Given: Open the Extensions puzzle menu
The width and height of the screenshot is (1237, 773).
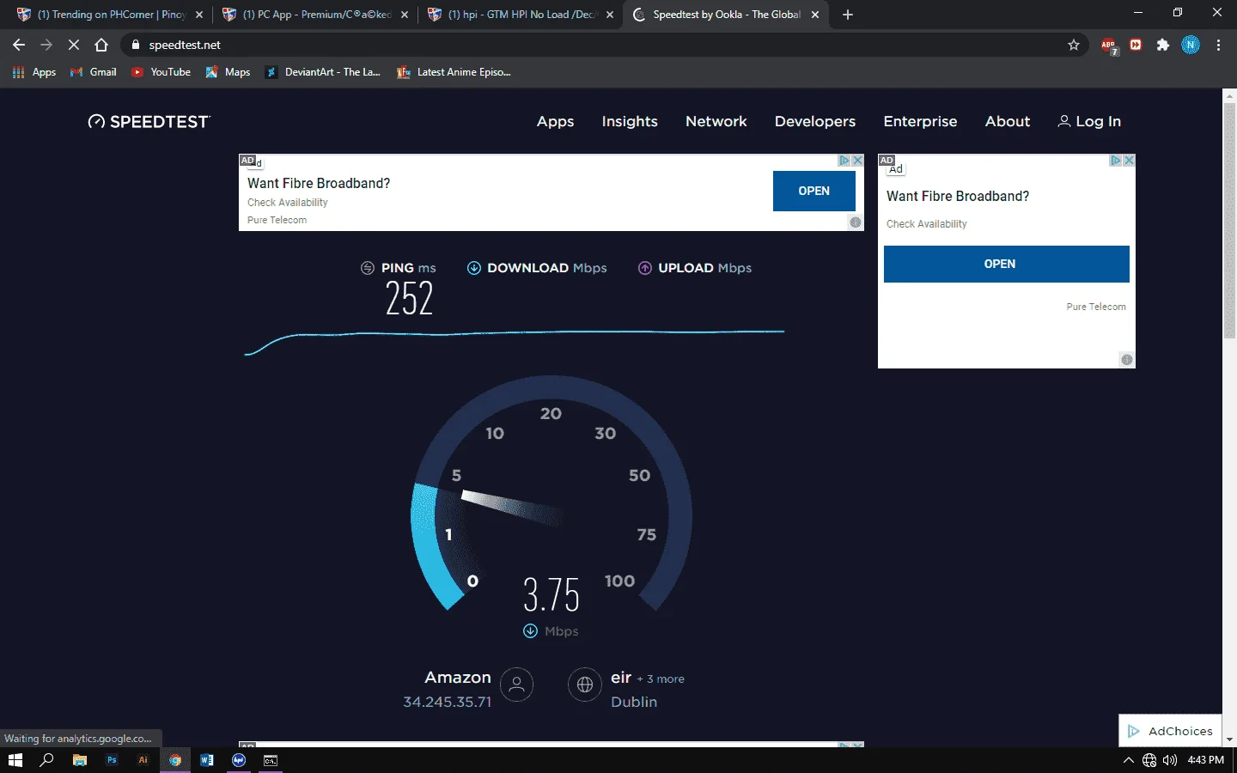Looking at the screenshot, I should coord(1163,45).
